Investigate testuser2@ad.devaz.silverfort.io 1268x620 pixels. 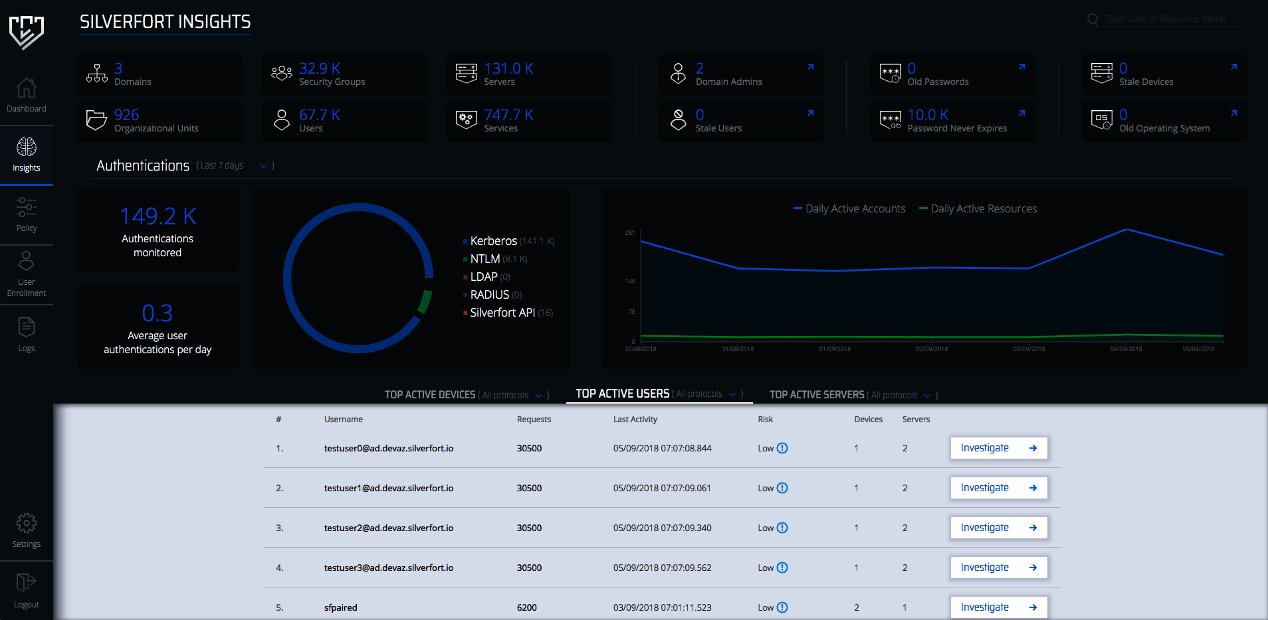[999, 528]
